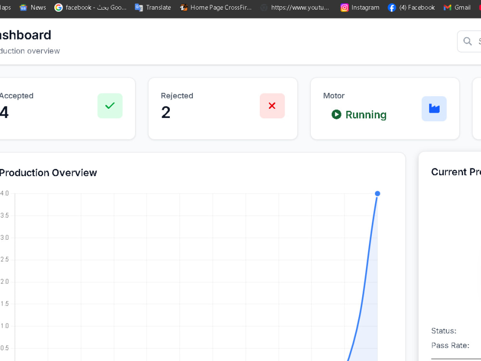This screenshot has width=481, height=361.
Task: Click the Status: label
Action: 443,331
